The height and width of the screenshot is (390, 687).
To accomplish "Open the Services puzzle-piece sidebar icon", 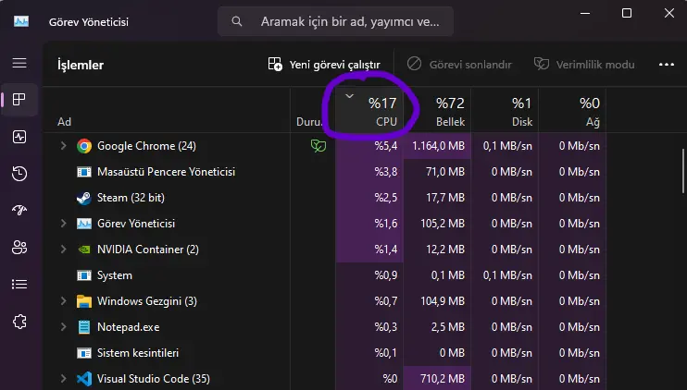I will coord(19,322).
